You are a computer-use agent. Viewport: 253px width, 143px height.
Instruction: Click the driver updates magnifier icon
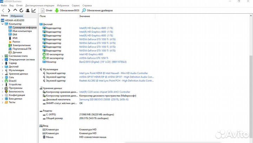84,11
